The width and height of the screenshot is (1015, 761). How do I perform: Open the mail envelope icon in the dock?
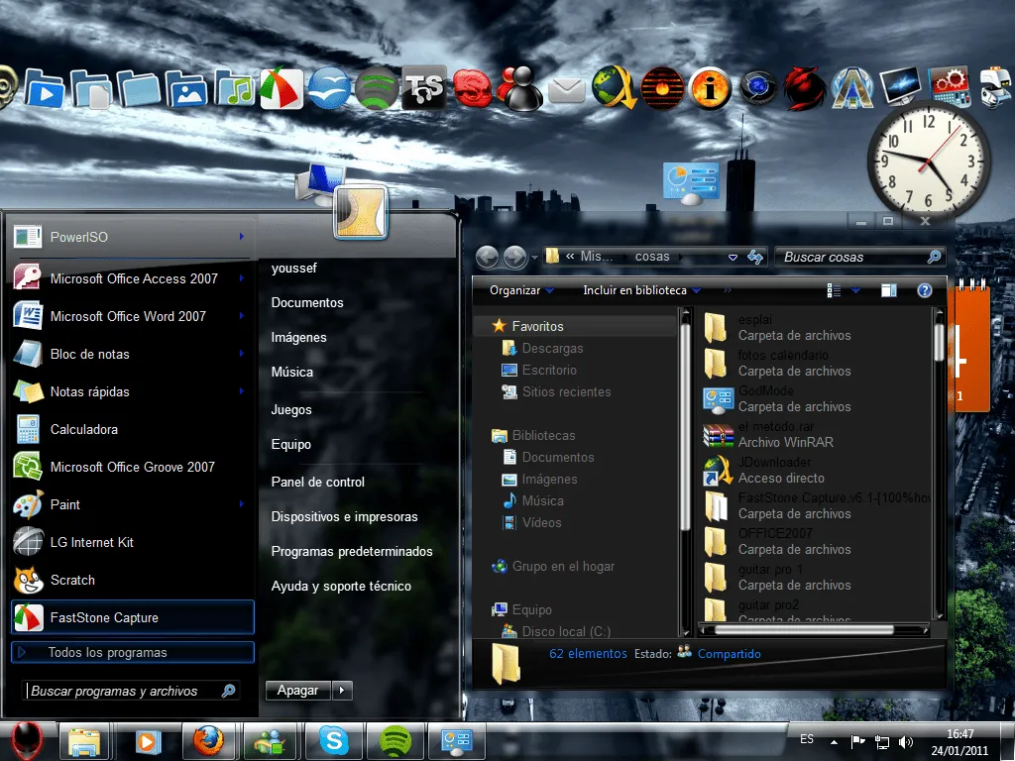(x=566, y=89)
